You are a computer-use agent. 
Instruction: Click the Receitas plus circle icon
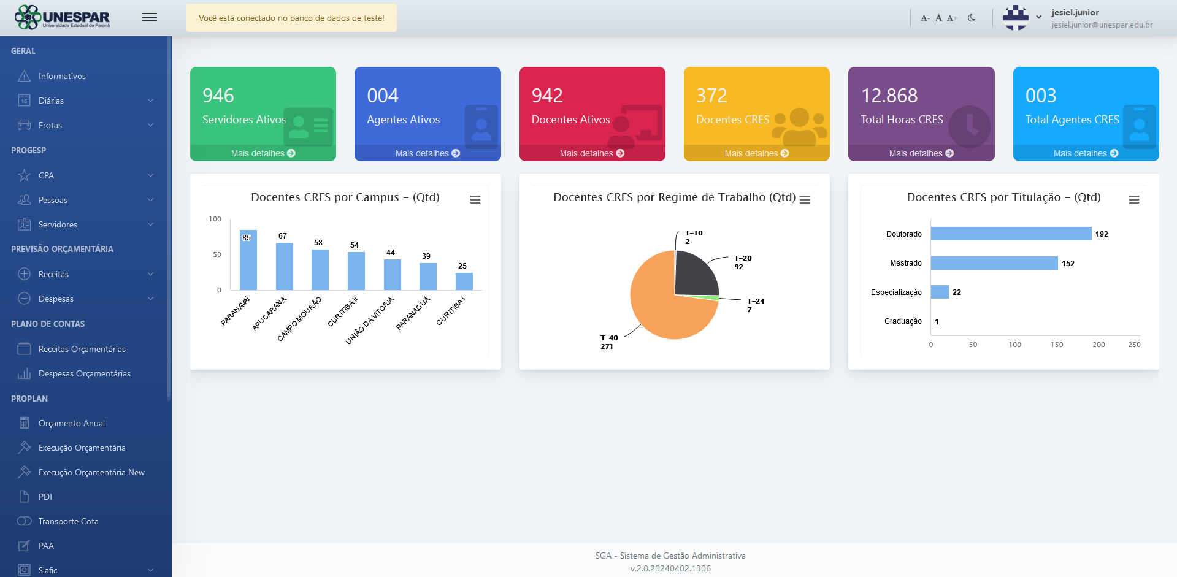(x=24, y=274)
